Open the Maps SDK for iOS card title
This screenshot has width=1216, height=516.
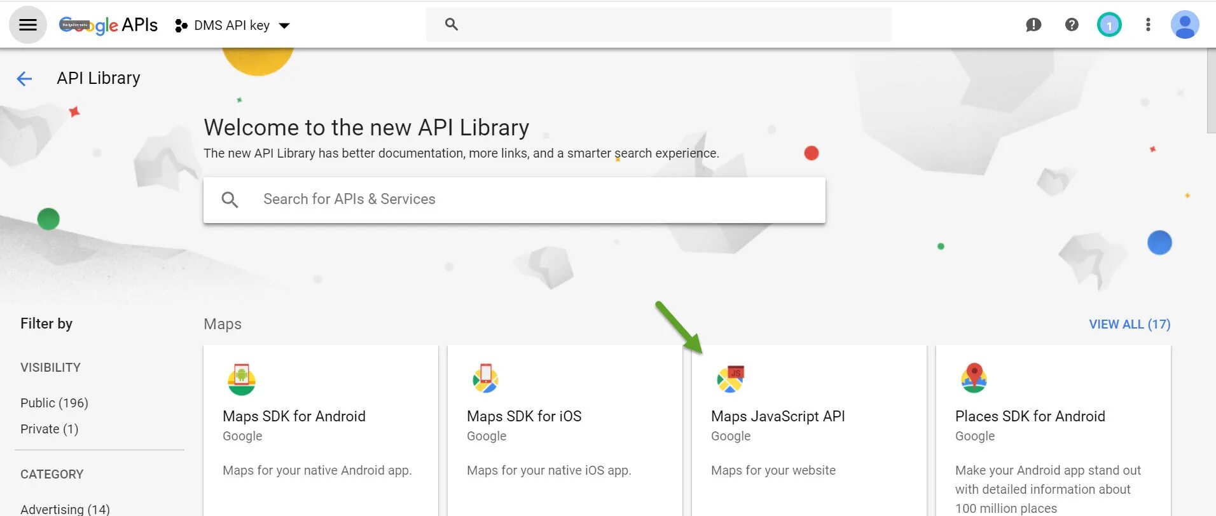pos(524,416)
